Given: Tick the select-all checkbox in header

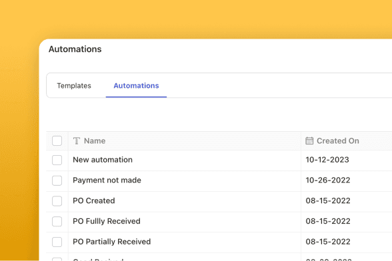Looking at the screenshot, I should tap(57, 141).
